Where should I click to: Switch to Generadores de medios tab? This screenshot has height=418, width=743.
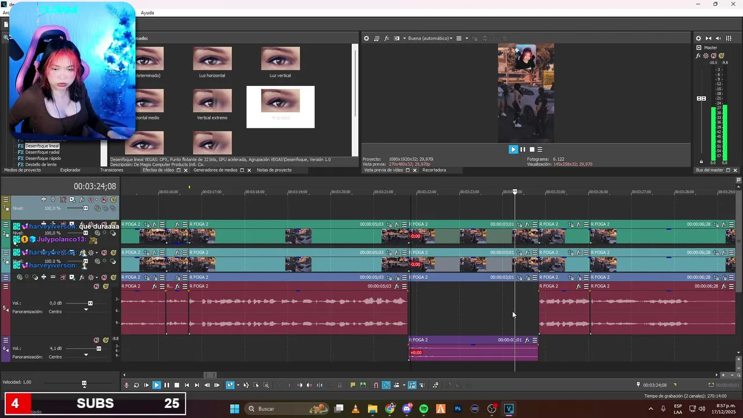(215, 170)
